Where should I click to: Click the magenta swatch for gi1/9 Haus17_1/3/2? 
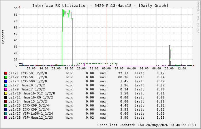[6, 89]
